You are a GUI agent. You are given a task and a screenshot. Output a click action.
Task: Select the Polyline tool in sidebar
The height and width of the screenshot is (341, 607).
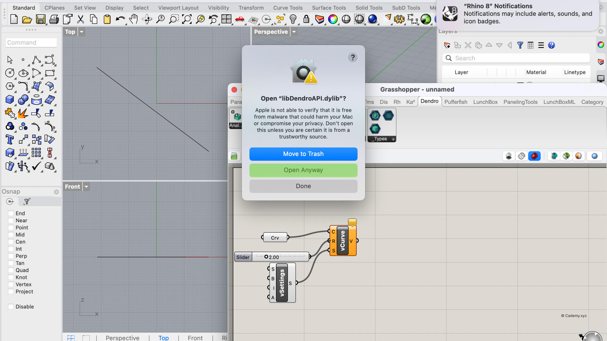36,60
